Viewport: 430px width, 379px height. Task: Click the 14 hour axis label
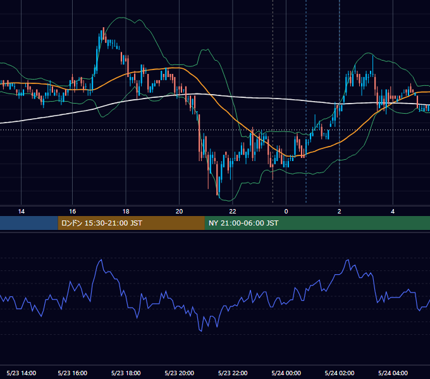point(21,212)
